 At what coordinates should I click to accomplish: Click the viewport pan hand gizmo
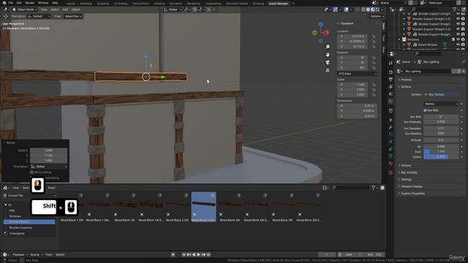[328, 55]
